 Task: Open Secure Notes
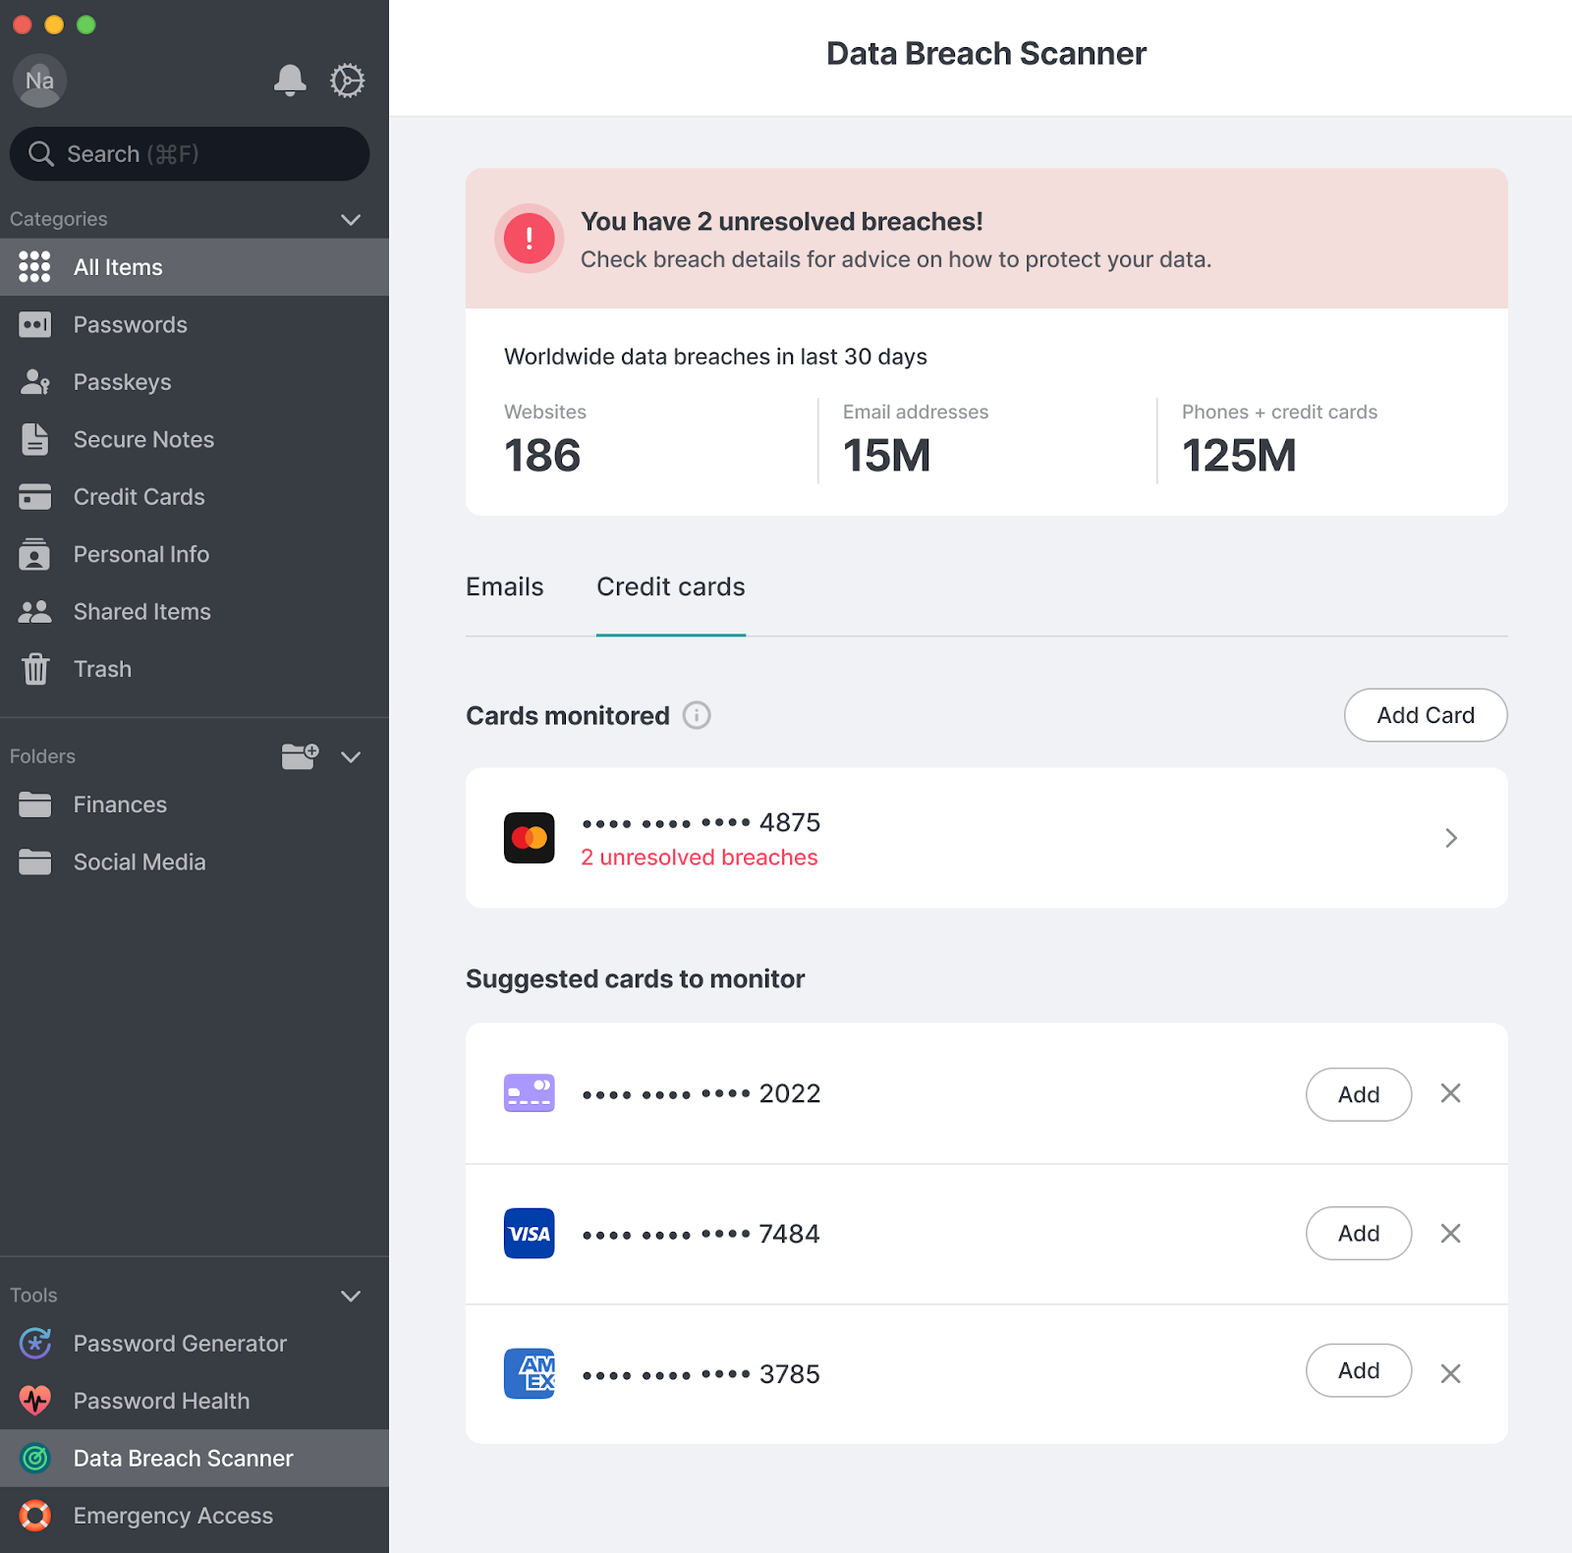point(143,439)
